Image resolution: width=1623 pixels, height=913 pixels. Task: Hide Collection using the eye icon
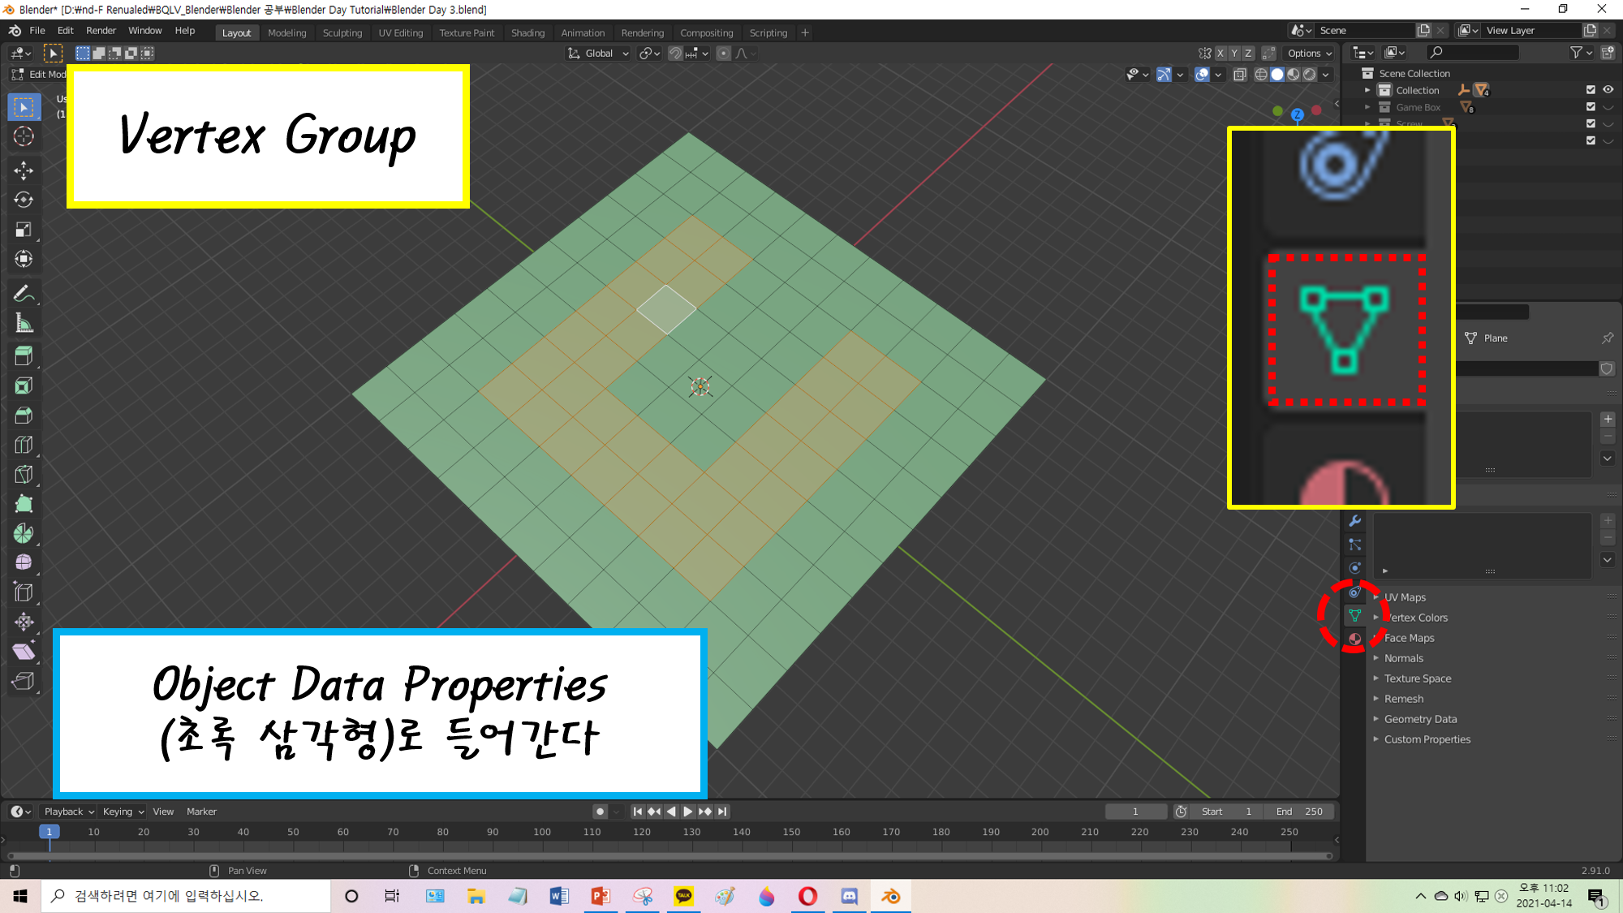[1608, 90]
